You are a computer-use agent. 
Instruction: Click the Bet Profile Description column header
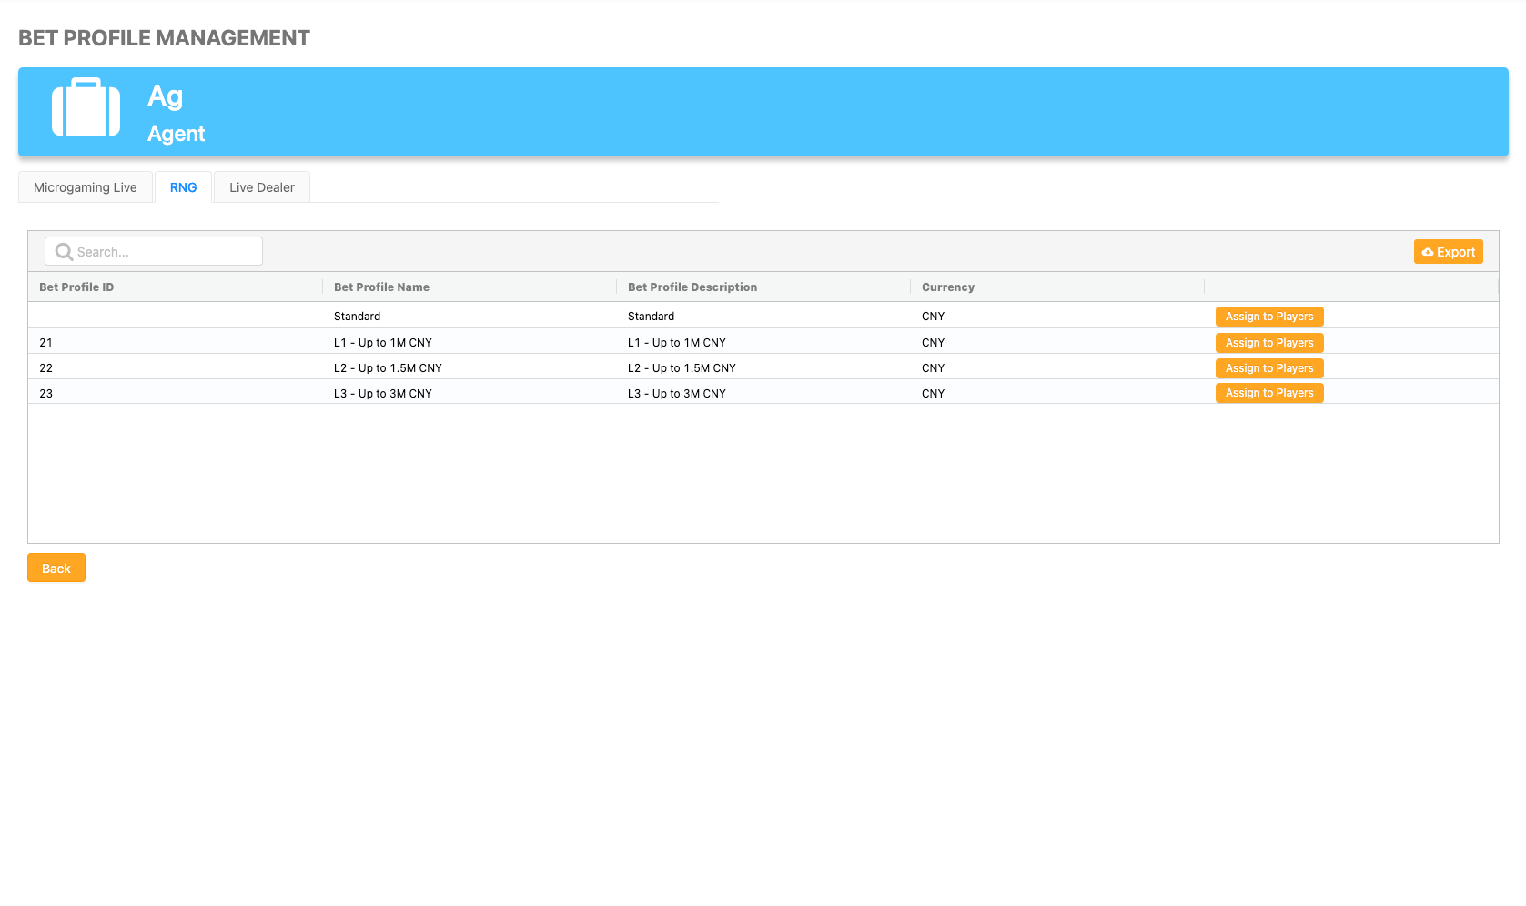pos(692,287)
